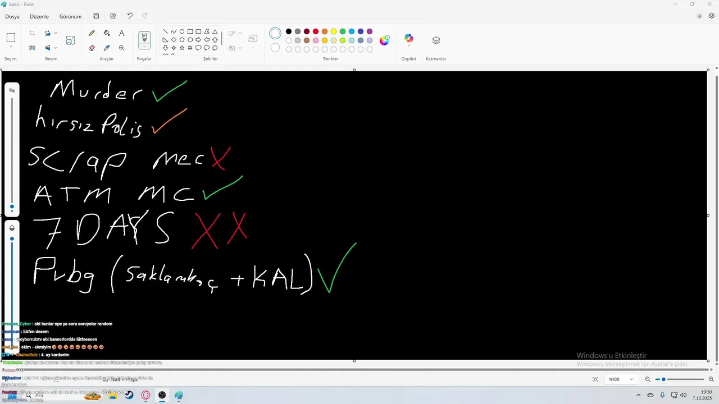The height and width of the screenshot is (404, 719).
Task: Click the Save icon in title bar
Action: (96, 16)
